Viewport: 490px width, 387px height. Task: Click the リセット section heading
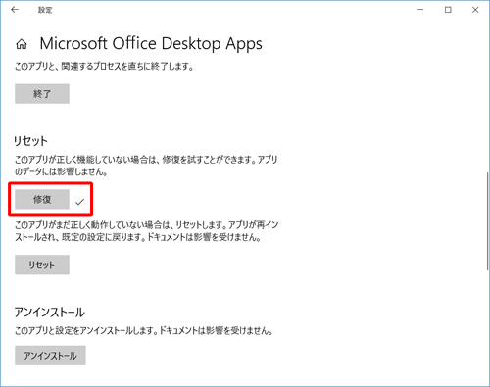click(x=30, y=141)
